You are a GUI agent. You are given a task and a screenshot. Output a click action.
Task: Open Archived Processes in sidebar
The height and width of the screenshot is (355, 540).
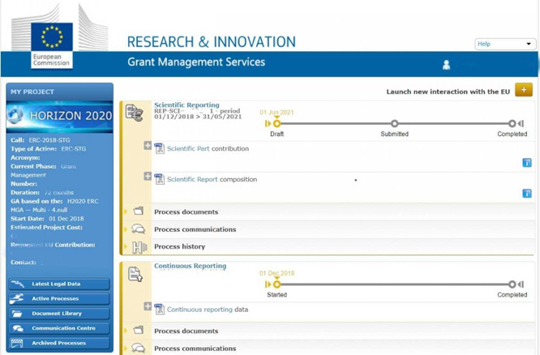59,344
